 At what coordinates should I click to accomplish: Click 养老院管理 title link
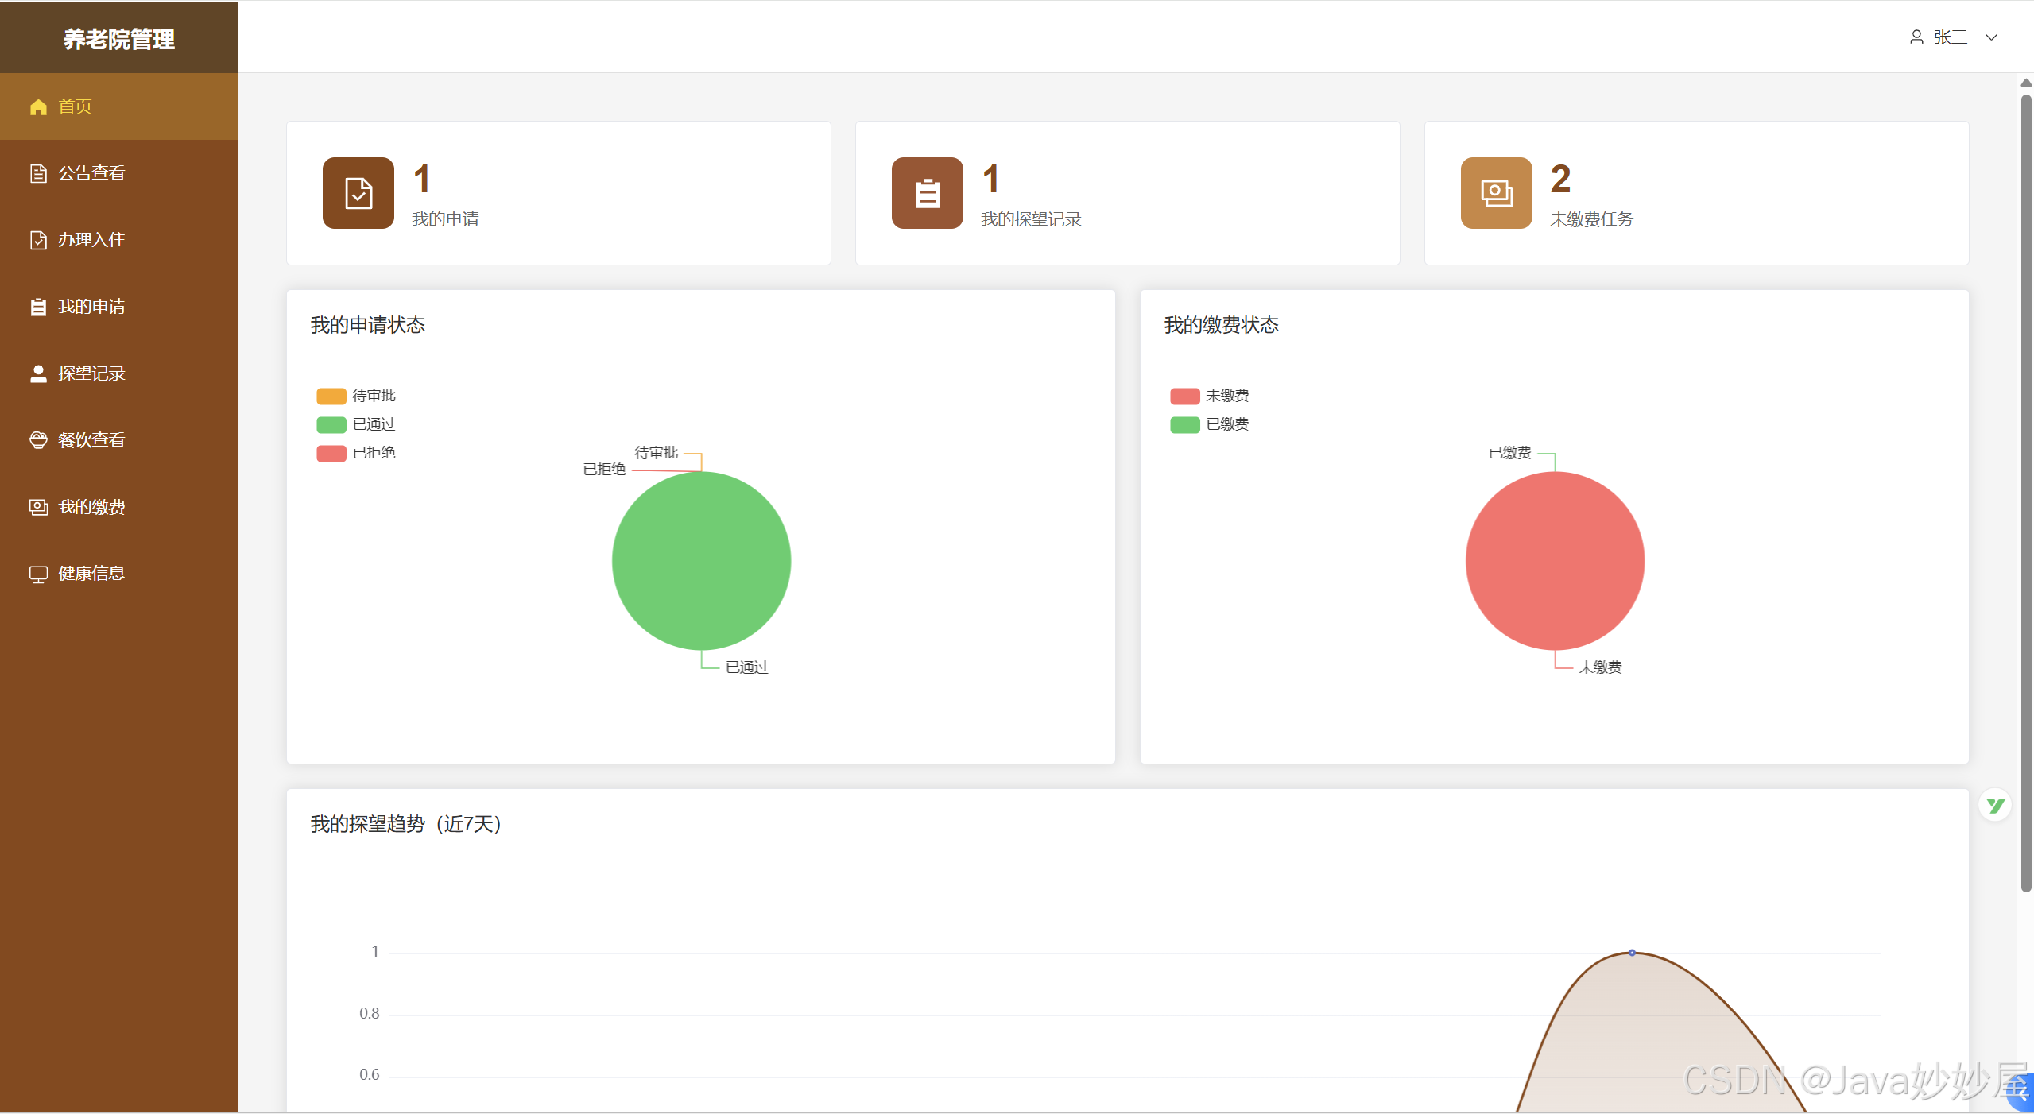(119, 39)
